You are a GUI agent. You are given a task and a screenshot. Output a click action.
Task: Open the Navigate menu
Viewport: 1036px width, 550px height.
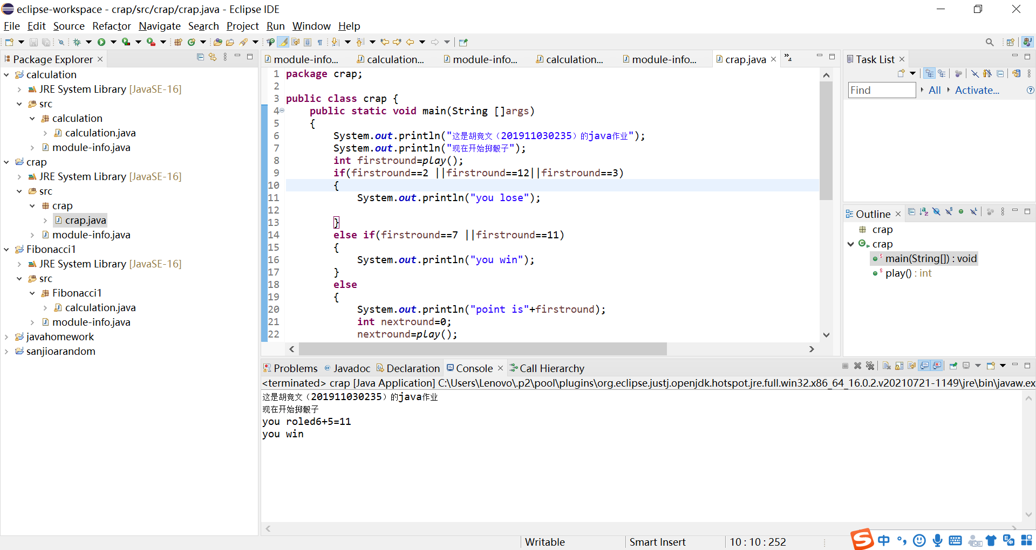160,26
